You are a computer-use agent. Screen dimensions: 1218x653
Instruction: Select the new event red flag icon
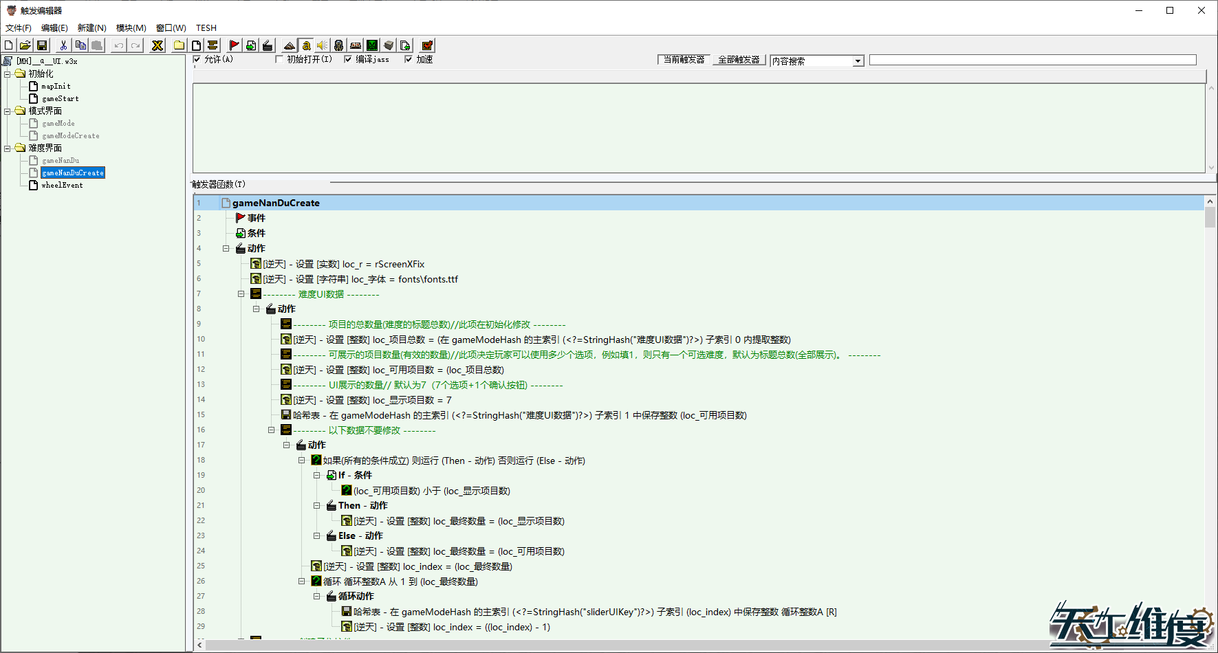[x=235, y=45]
